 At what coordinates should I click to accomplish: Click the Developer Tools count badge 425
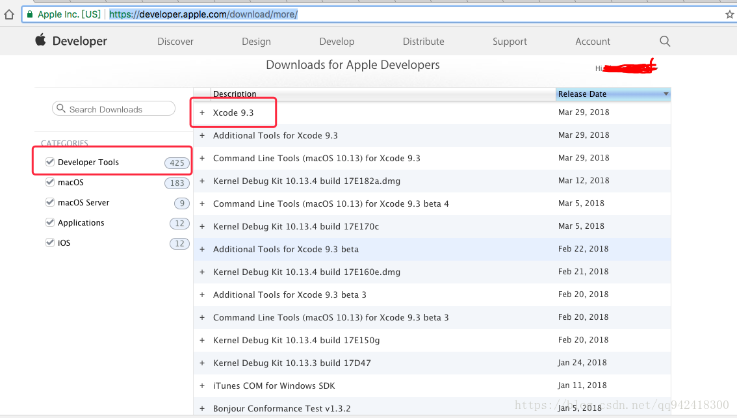(x=177, y=163)
